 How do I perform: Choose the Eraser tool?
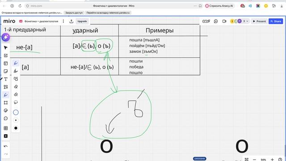(x=16, y=86)
